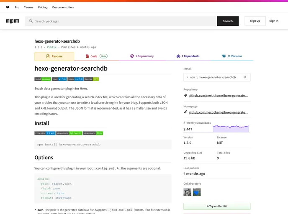Click the '19.8 kB' unpacked size value
Image resolution: width=288 pixels, height=214 pixels.
[x=189, y=158]
